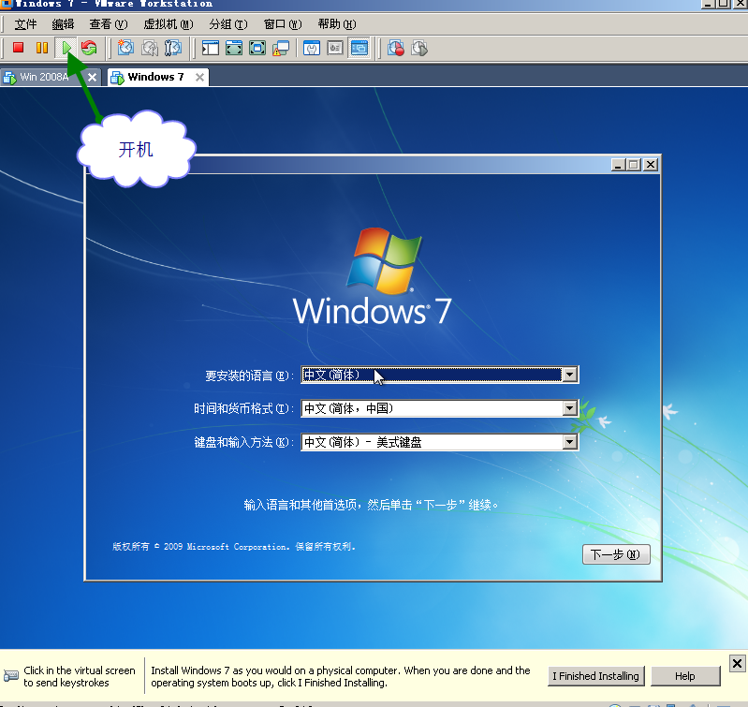
Task: Open the Snapshot Manager wrench-clock icon
Action: (x=172, y=48)
